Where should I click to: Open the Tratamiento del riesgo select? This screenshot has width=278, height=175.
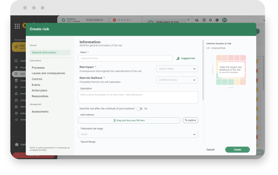coord(138,134)
